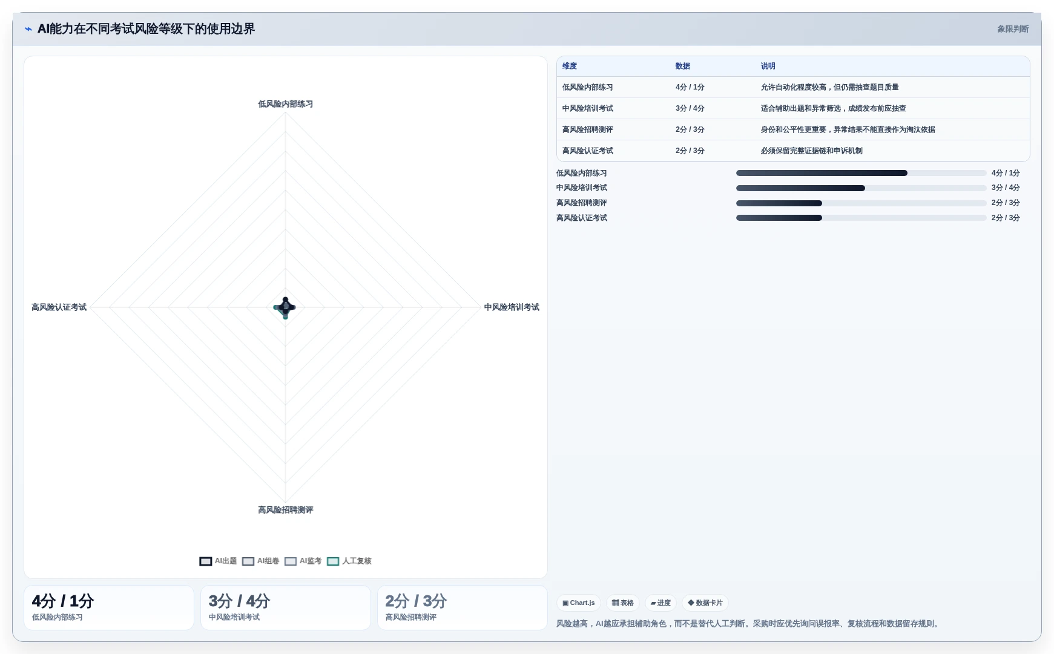The image size is (1054, 654).
Task: Click the AI监考 legend label
Action: coord(311,561)
